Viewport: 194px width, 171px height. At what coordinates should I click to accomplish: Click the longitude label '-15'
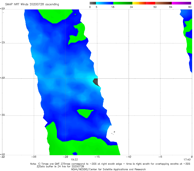click(97, 157)
